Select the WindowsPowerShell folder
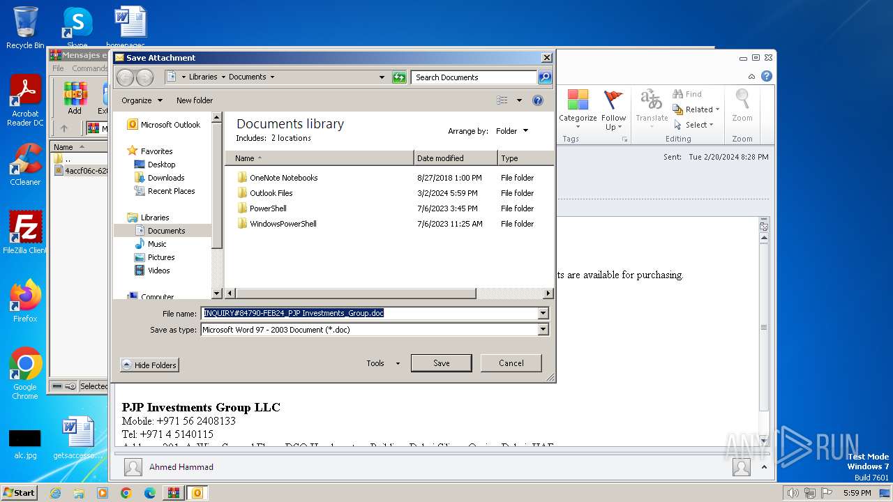The width and height of the screenshot is (893, 502). click(283, 224)
